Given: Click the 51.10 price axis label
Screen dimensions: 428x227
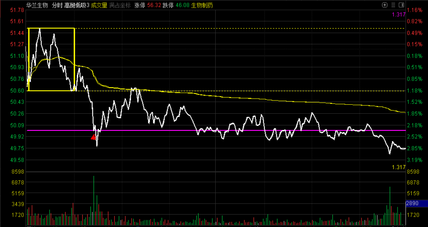Looking at the screenshot, I should 17,56.
